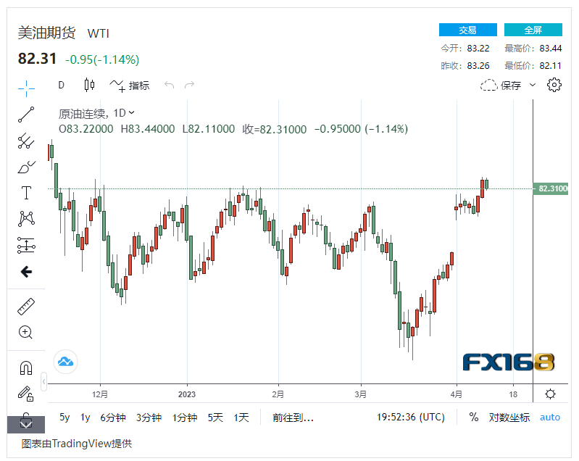Select the text annotation tool
This screenshot has height=461, width=579.
point(26,193)
